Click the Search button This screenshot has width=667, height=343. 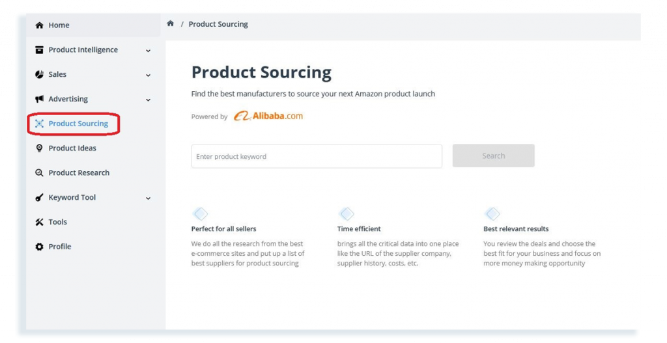coord(494,156)
